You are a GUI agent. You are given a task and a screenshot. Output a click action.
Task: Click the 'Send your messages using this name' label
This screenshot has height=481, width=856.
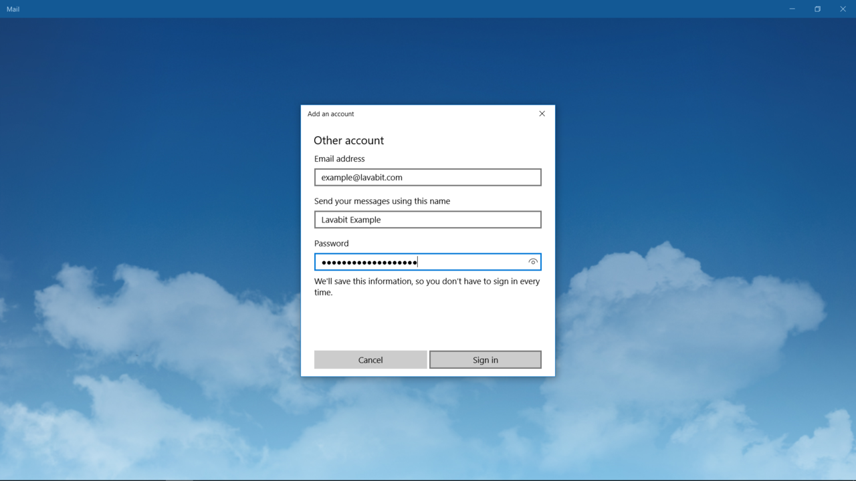tap(382, 201)
